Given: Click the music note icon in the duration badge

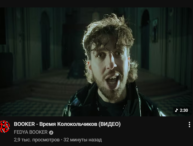Looking at the screenshot, I should click(x=176, y=110).
